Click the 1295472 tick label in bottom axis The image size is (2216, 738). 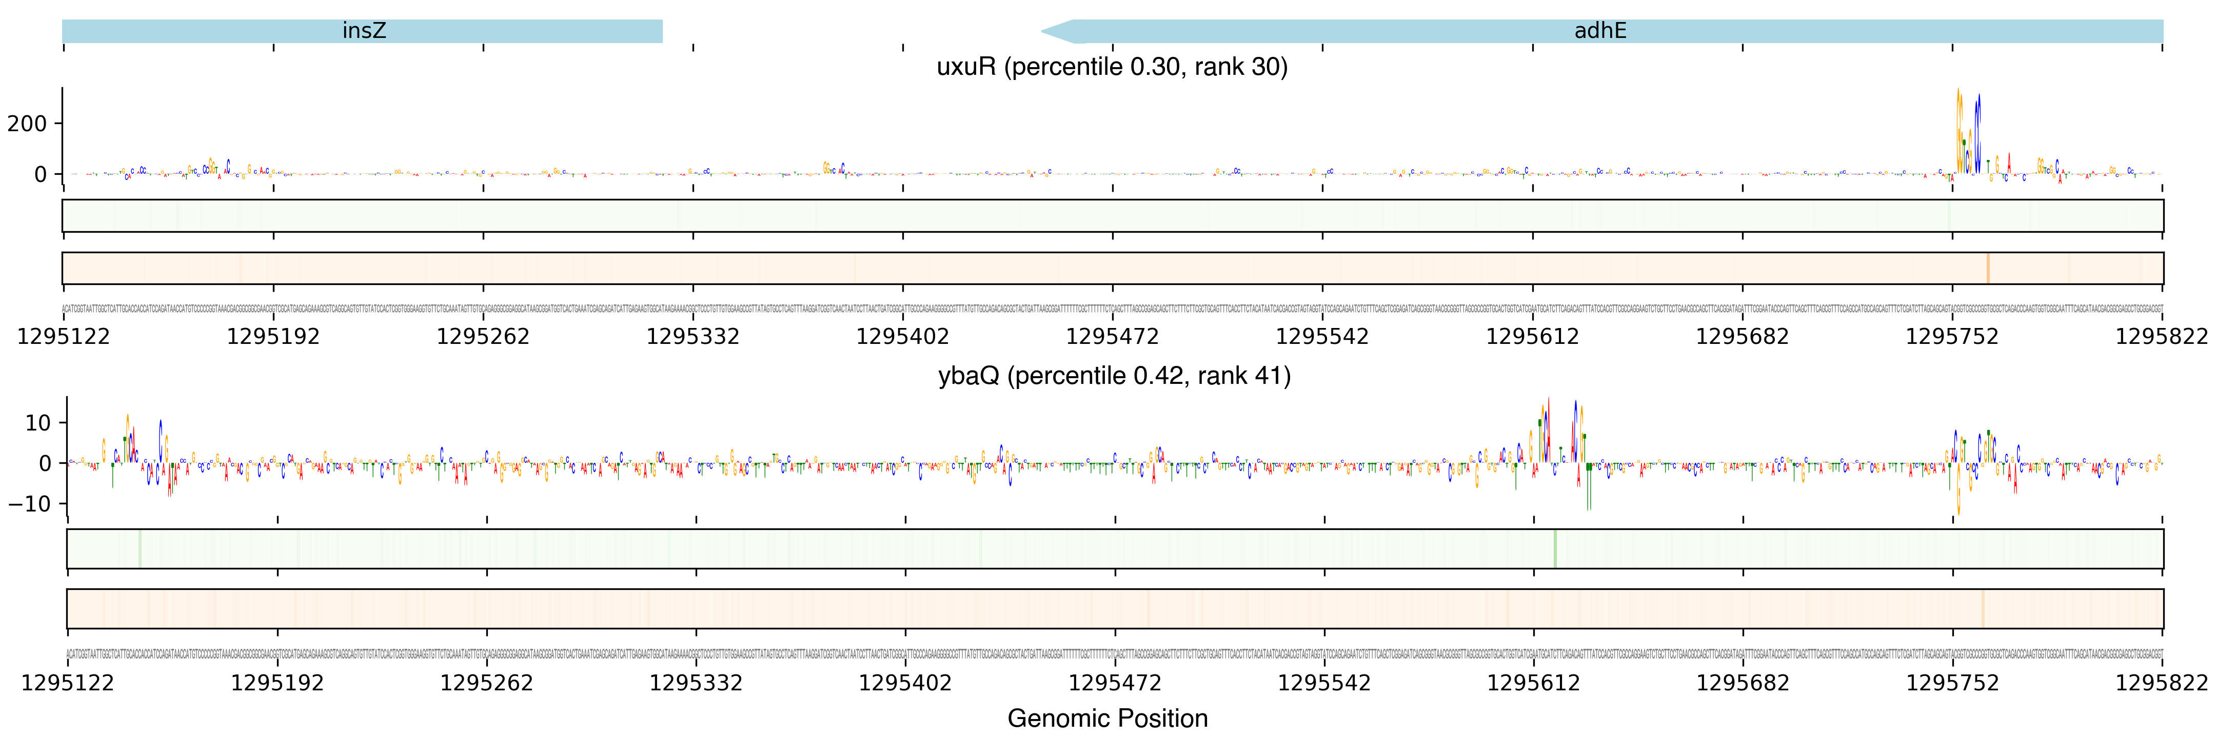tap(1115, 683)
